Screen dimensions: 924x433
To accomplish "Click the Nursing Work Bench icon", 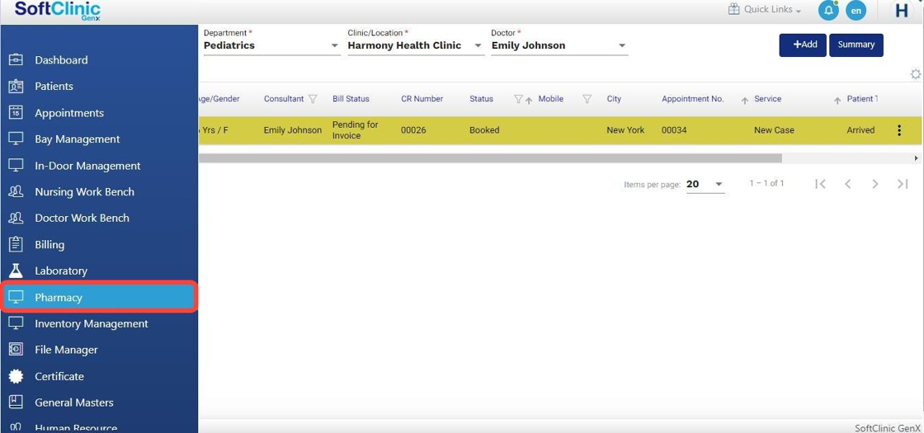I will (16, 191).
